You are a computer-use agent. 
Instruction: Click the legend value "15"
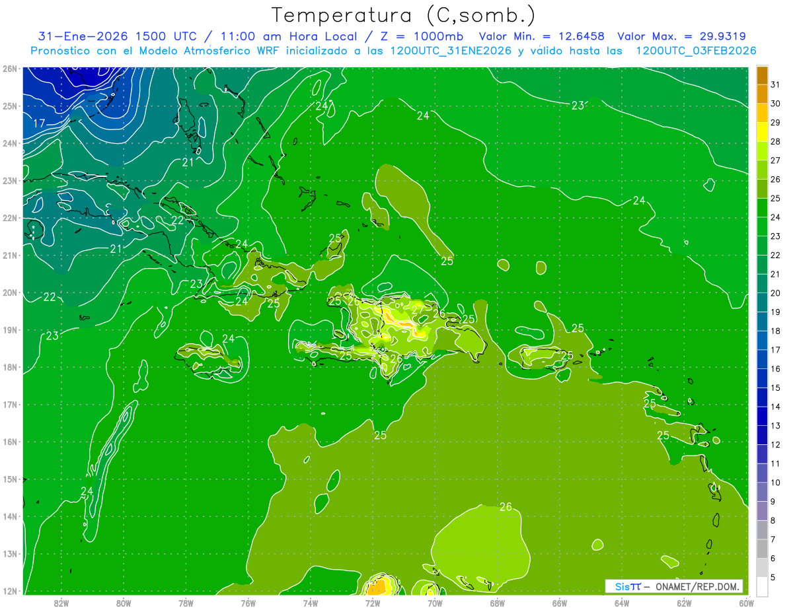click(776, 388)
